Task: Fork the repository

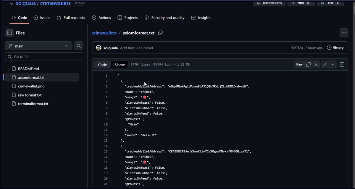Action: click(x=301, y=3)
